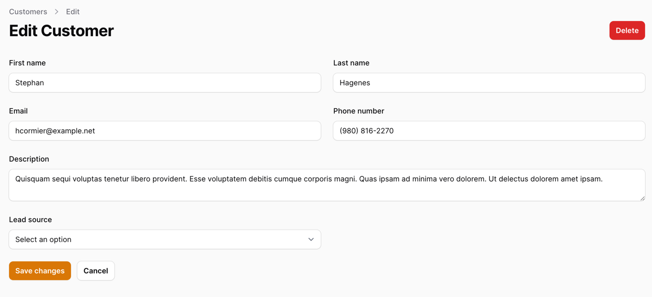Select the Edit breadcrumb item
The height and width of the screenshot is (297, 652).
tap(73, 12)
